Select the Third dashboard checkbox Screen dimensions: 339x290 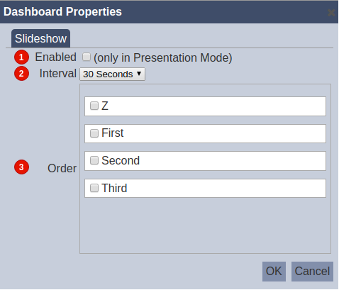(94, 188)
